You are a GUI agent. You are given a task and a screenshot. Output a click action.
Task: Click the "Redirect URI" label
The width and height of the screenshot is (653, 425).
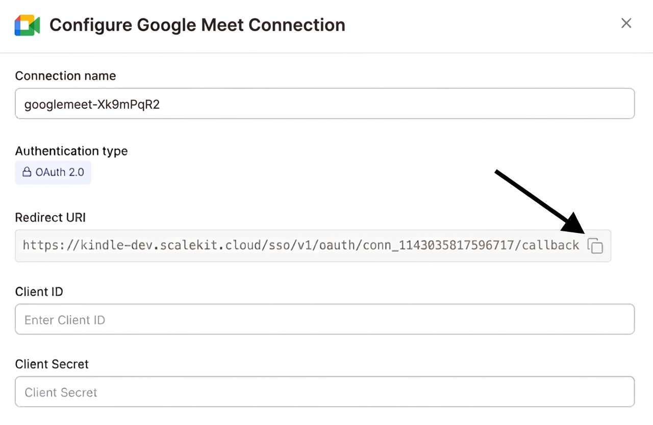(x=50, y=217)
